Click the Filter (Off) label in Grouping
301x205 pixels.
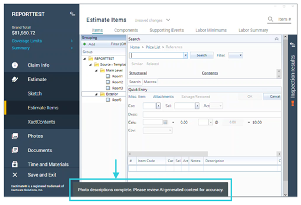[x=118, y=44]
